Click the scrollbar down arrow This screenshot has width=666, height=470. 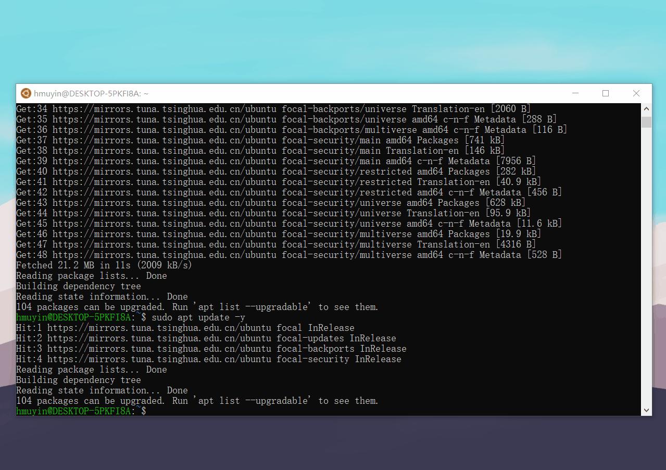click(646, 410)
